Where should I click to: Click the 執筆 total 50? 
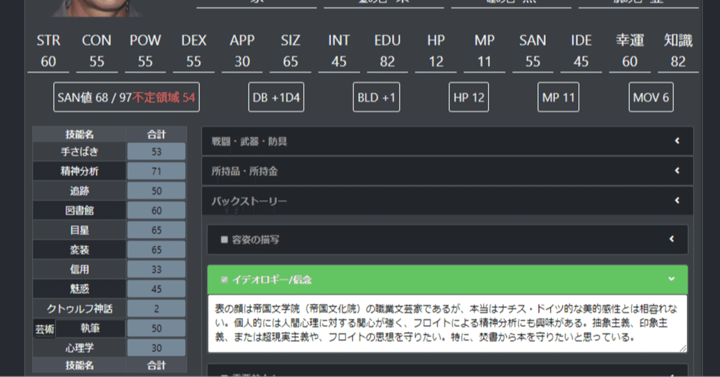(156, 329)
